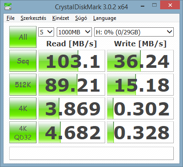Click the 4K read result 3.869
The width and height of the screenshot is (183, 167).
click(72, 108)
